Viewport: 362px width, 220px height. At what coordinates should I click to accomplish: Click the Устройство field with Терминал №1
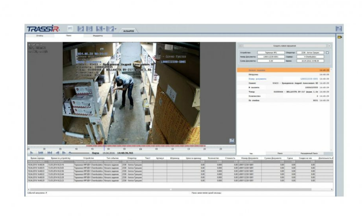pyautogui.click(x=271, y=53)
